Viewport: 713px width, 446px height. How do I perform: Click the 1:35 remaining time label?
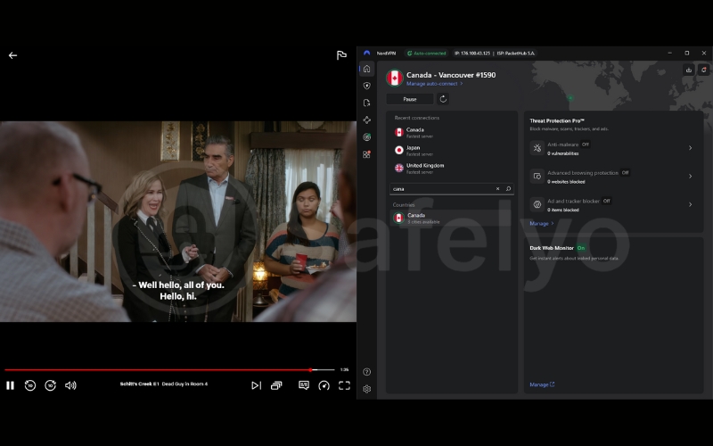pos(344,369)
